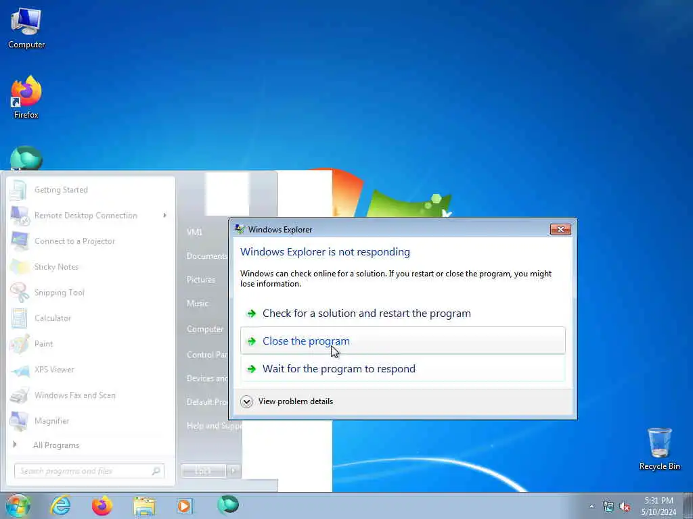The height and width of the screenshot is (519, 693).
Task: Click the search magnifier icon in the Start menu
Action: 156,471
